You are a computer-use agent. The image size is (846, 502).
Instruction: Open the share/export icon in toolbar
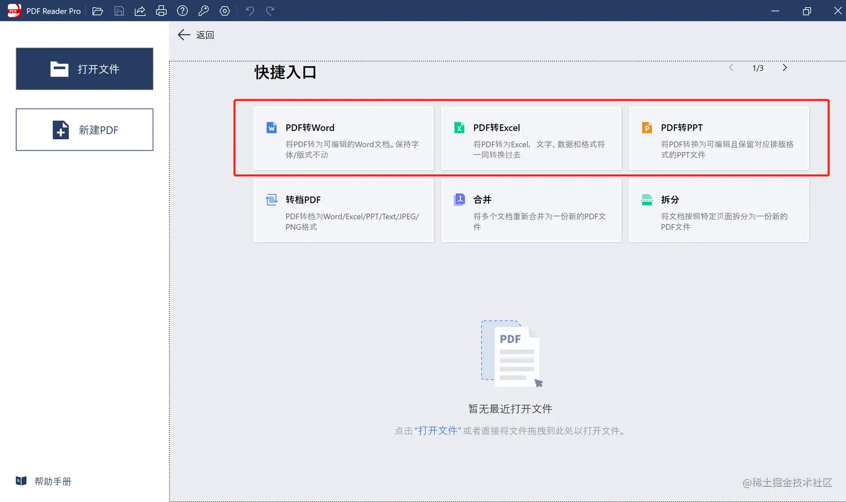click(140, 11)
